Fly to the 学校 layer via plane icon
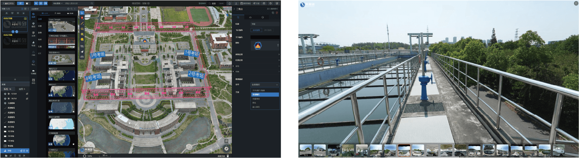This screenshot has width=579, height=158. tap(21, 150)
